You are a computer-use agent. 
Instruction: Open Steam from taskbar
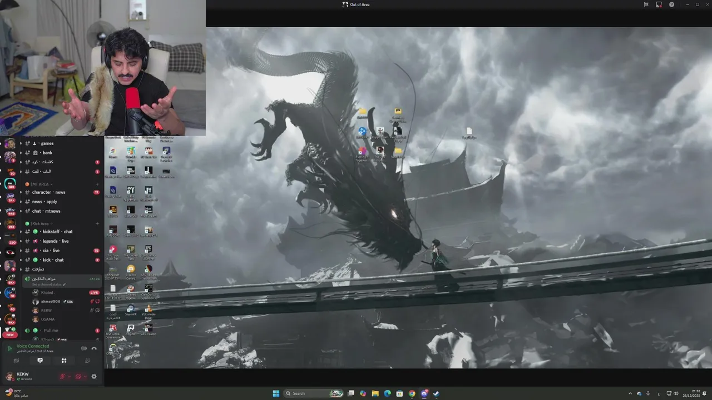[x=437, y=393]
